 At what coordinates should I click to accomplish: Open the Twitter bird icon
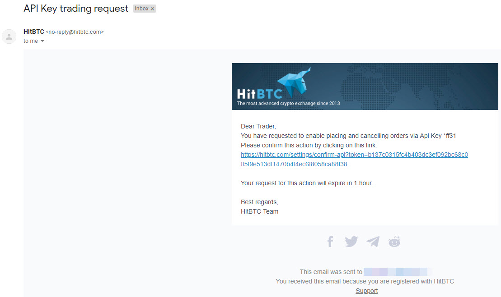pos(351,242)
